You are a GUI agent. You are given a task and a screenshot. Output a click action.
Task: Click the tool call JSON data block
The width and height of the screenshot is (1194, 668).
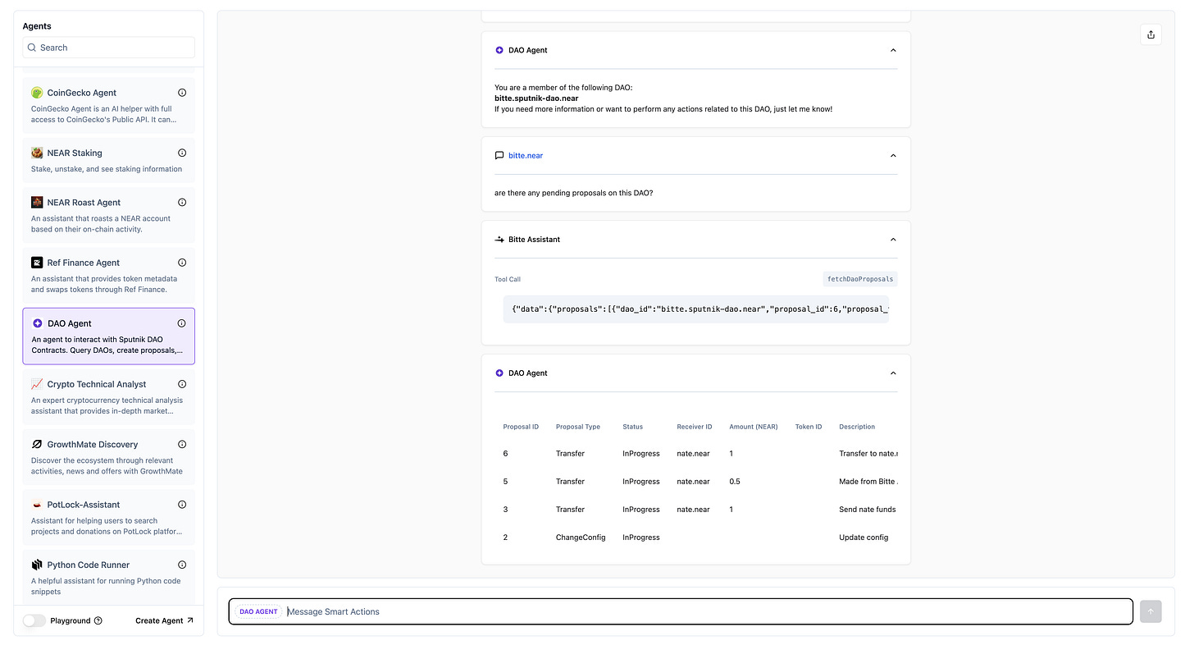point(696,309)
